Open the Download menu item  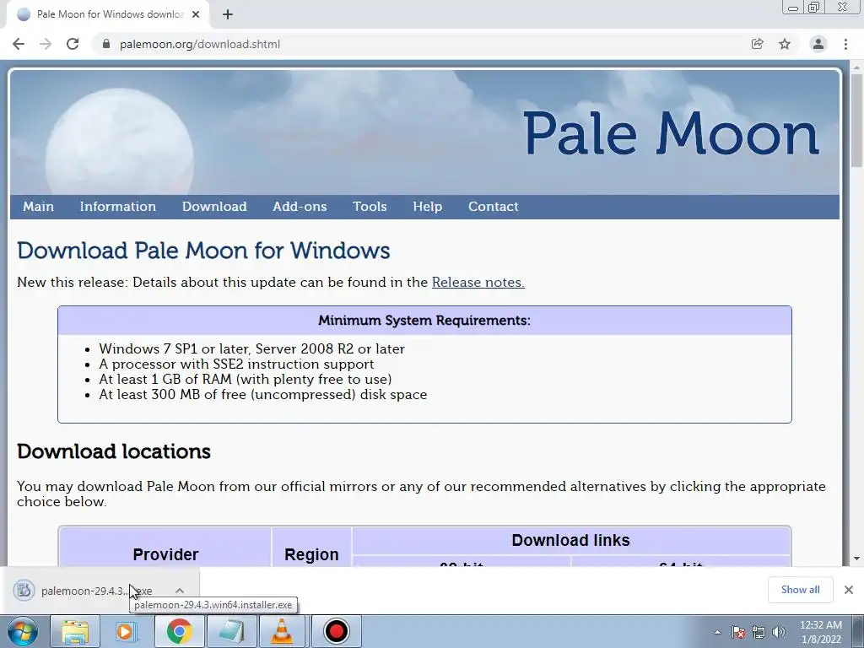click(214, 207)
